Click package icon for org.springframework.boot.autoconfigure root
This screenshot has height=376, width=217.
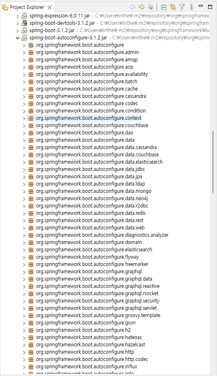click(31, 45)
